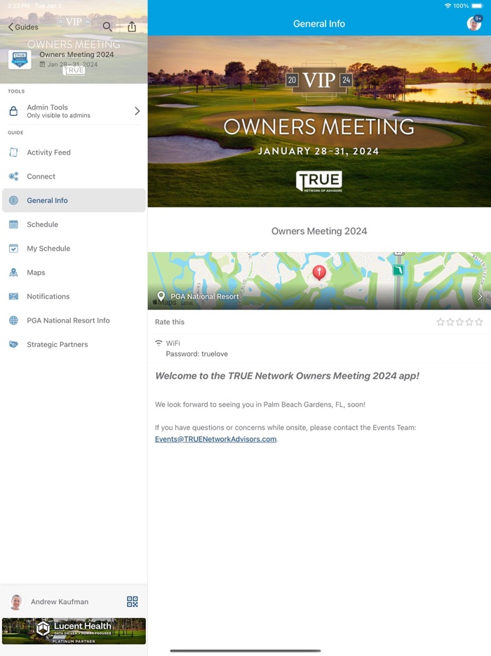Click the Activity Feed icon
This screenshot has height=656, width=491.
pyautogui.click(x=13, y=152)
